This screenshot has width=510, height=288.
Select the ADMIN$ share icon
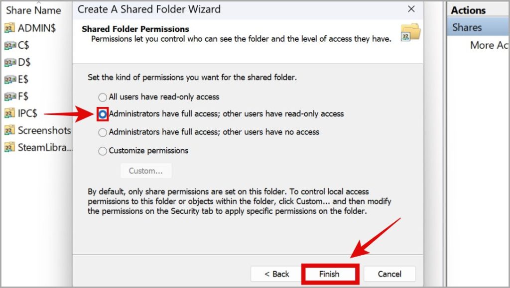(11, 28)
